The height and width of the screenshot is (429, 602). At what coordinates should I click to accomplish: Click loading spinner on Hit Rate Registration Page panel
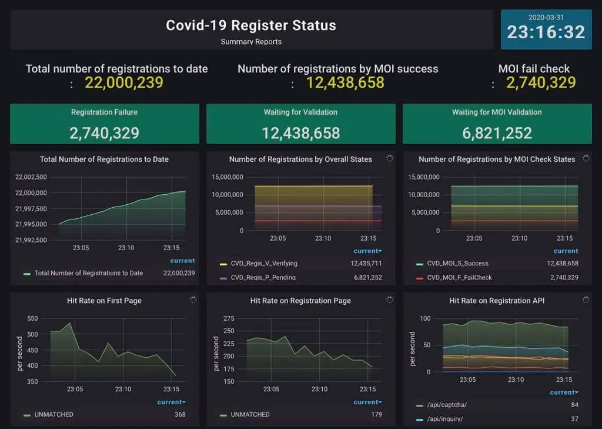389,300
